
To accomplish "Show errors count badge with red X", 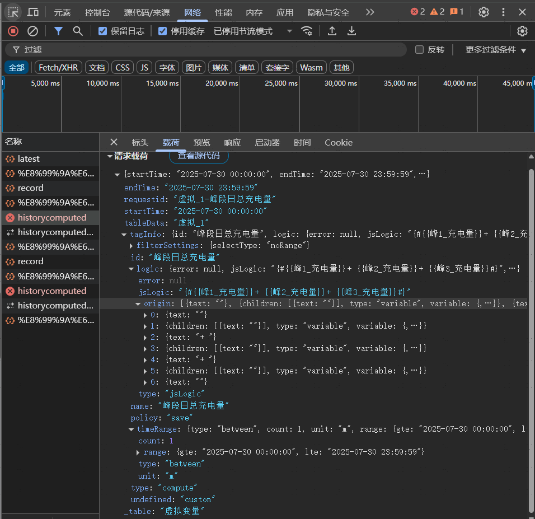I will tap(417, 12).
